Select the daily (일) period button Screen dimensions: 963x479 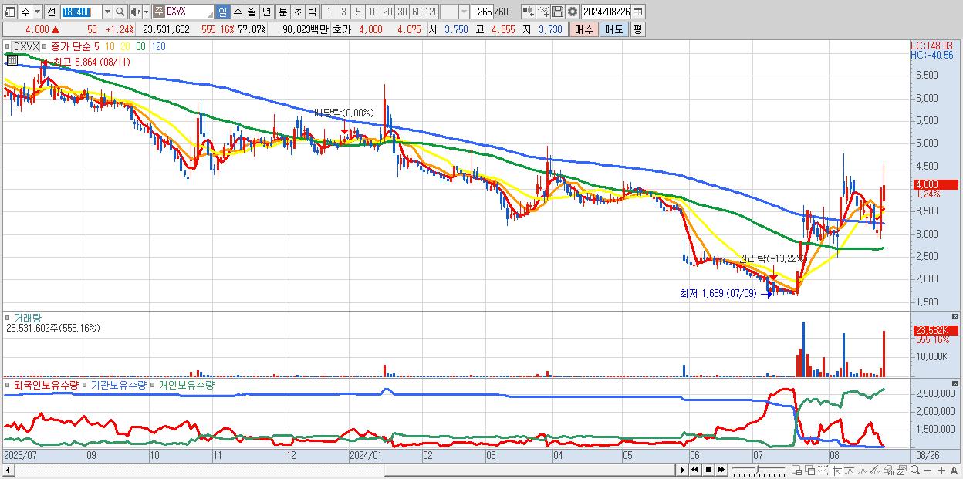[x=222, y=12]
